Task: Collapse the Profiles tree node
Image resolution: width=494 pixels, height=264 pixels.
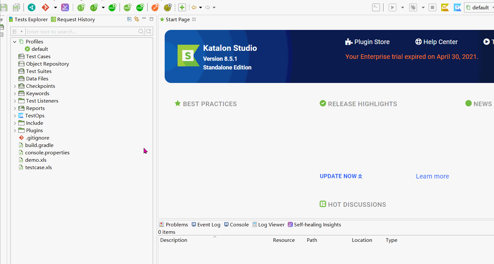Action: [x=15, y=42]
